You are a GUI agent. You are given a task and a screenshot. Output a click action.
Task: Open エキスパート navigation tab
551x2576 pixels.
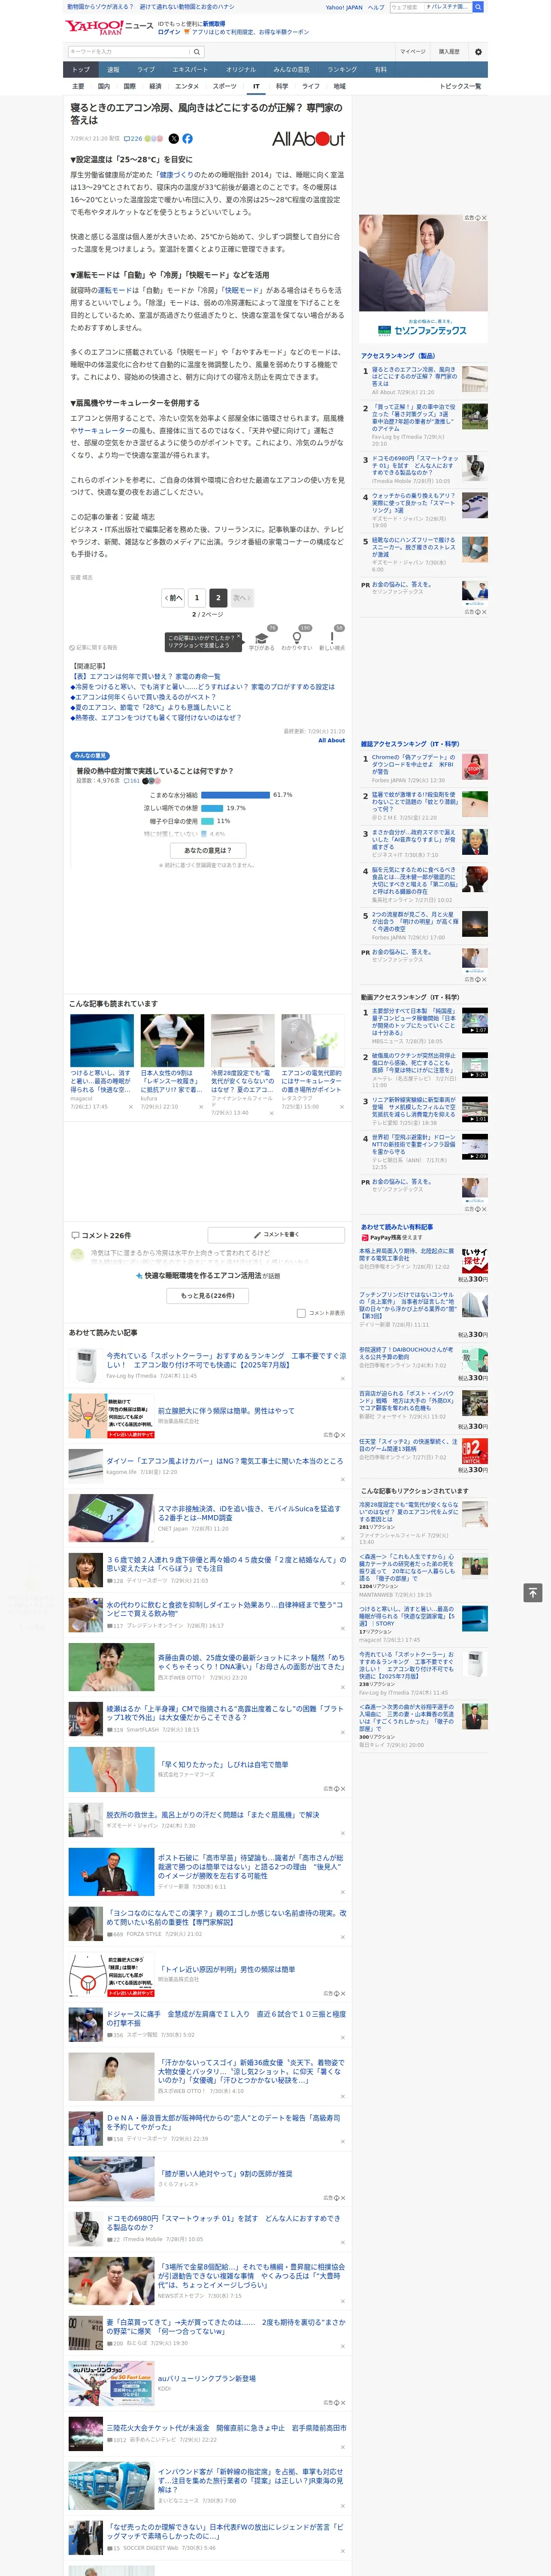[x=190, y=70]
